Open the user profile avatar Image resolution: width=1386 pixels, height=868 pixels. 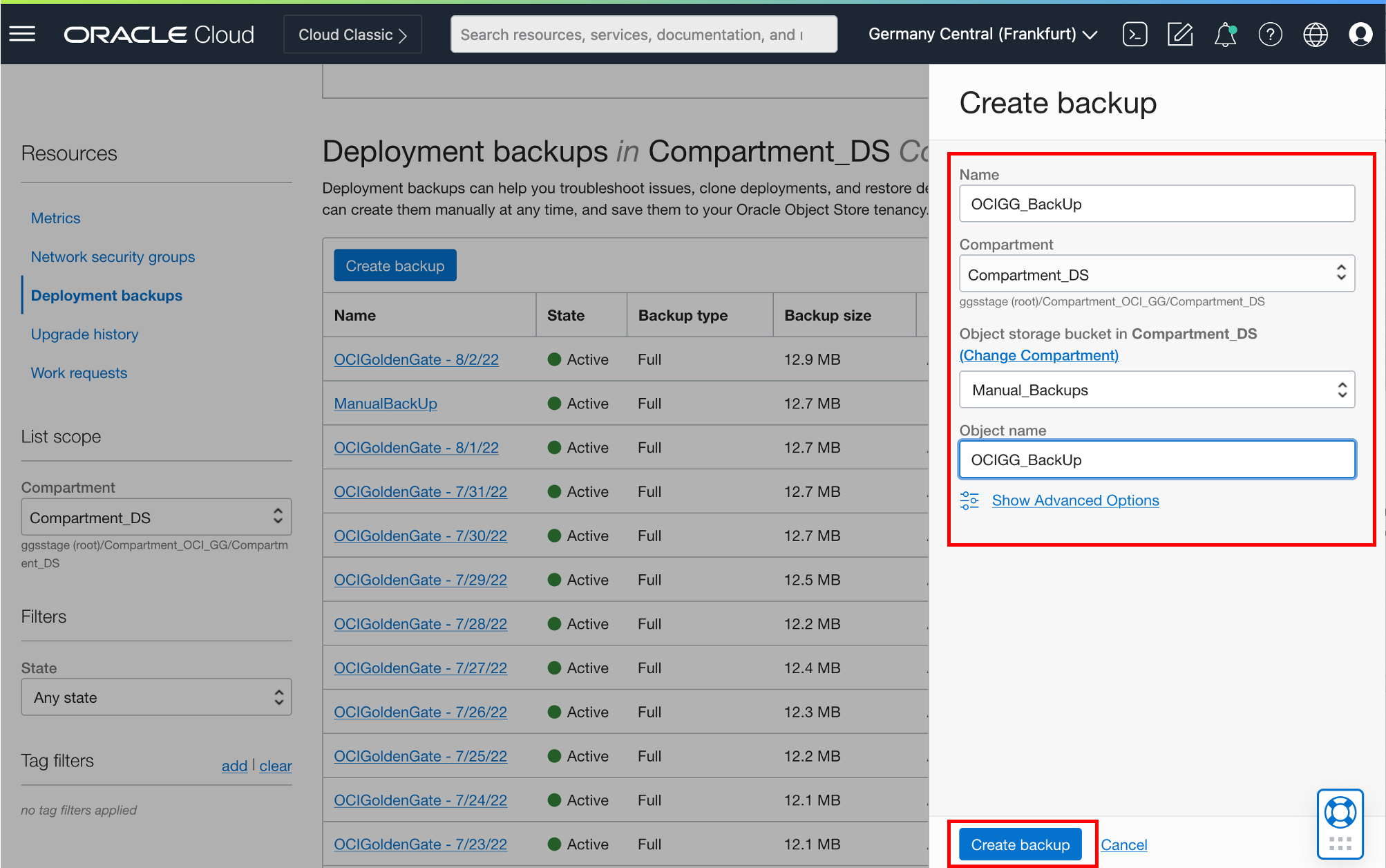1360,33
